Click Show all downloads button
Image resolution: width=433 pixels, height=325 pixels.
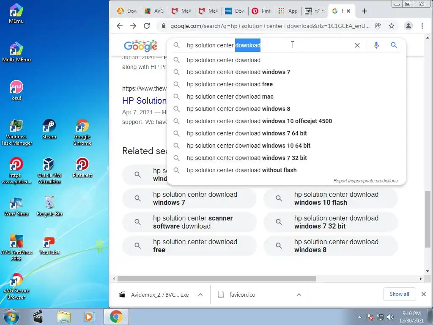399,294
